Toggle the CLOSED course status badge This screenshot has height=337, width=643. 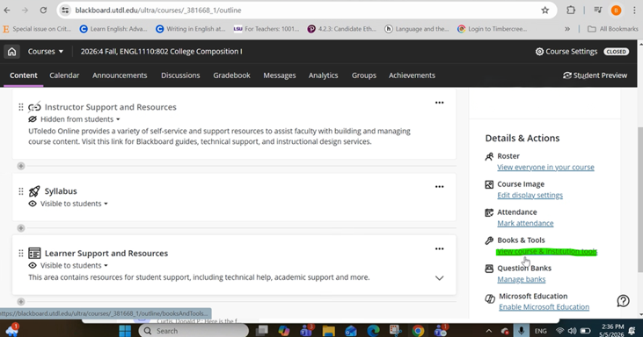click(x=616, y=52)
